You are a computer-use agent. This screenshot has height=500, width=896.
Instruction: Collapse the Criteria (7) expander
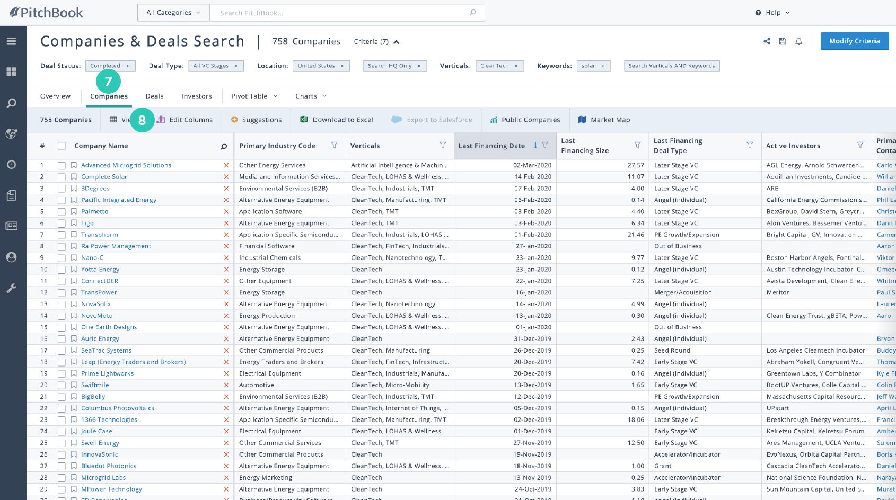pyautogui.click(x=376, y=41)
